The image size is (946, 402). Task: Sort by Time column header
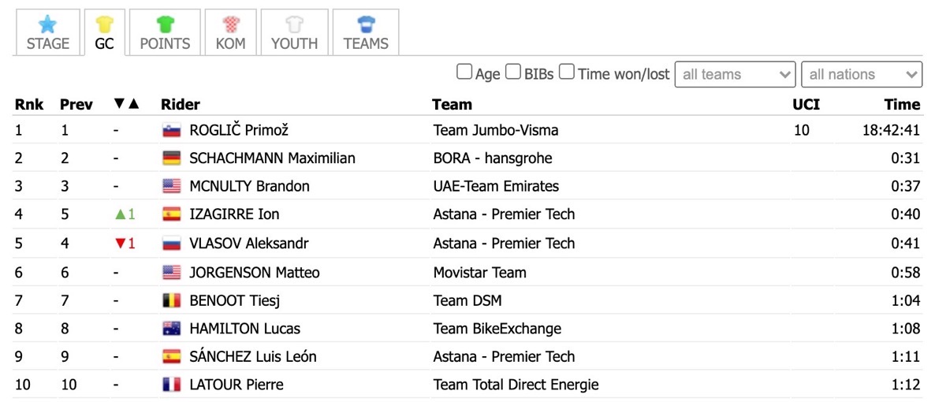(x=902, y=104)
